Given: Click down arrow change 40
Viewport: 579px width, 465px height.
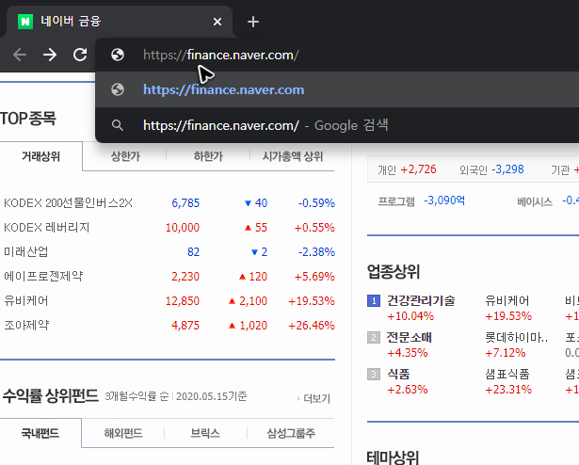Looking at the screenshot, I should 256,203.
